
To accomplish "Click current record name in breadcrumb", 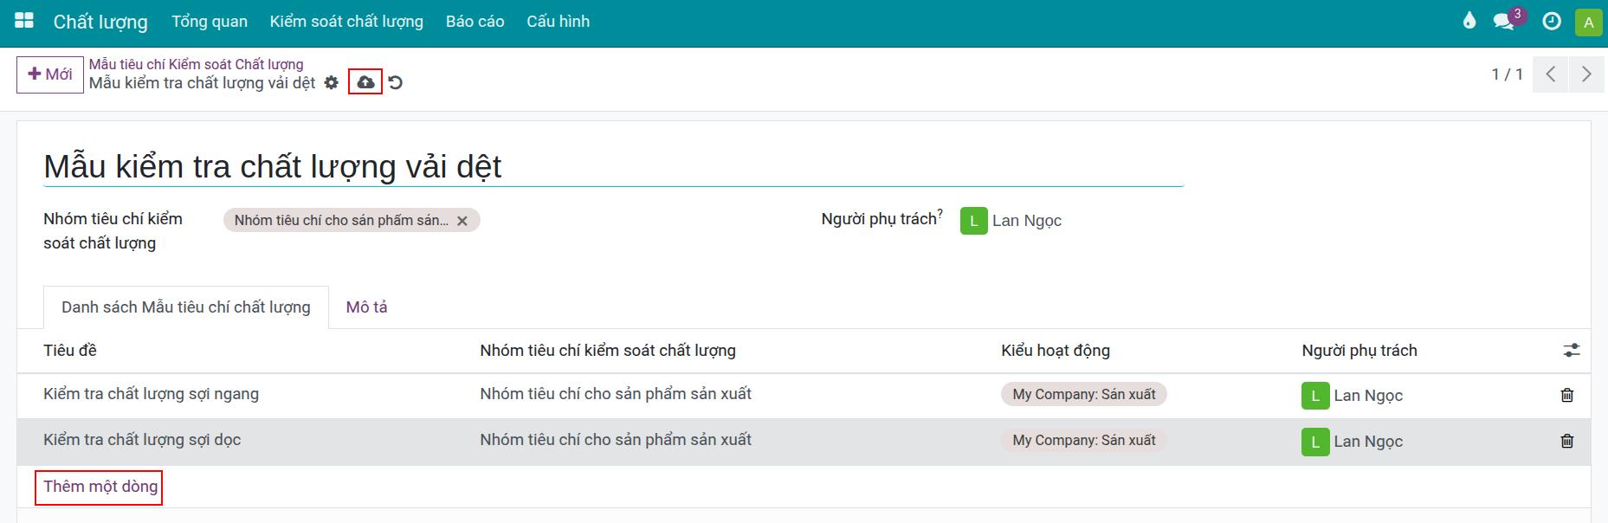I will coord(202,83).
